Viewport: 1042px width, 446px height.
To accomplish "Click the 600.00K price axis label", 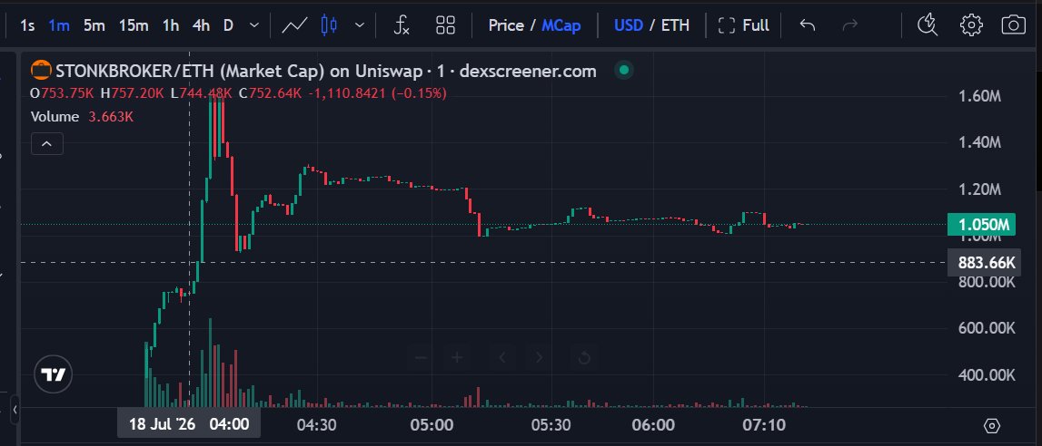I will coord(987,328).
